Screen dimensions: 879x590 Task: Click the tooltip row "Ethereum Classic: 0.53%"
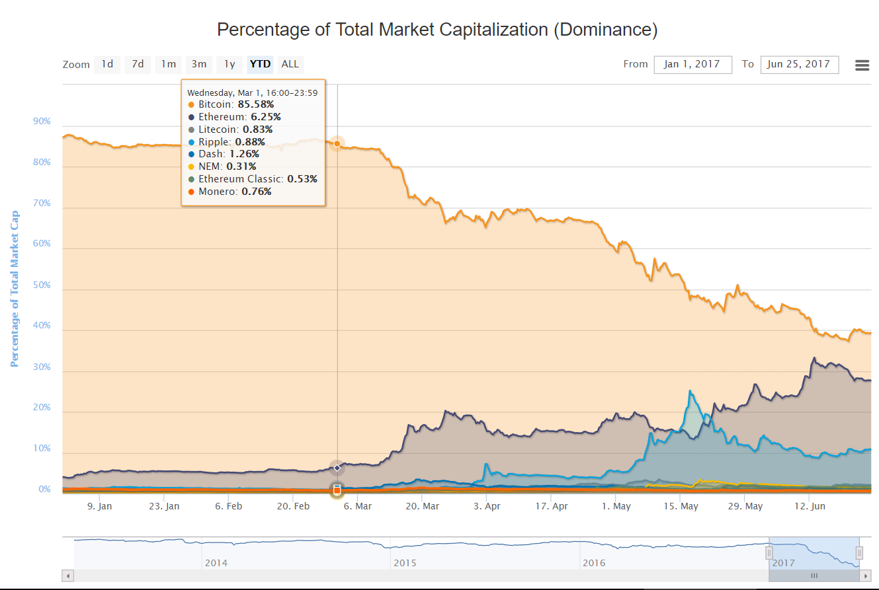pyautogui.click(x=253, y=179)
